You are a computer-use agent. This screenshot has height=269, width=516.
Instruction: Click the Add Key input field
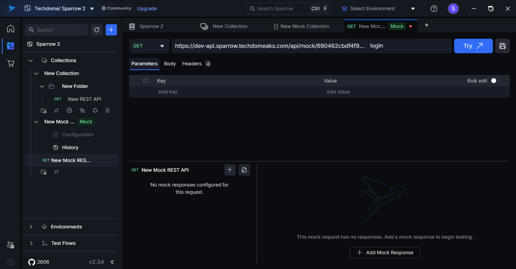click(168, 92)
